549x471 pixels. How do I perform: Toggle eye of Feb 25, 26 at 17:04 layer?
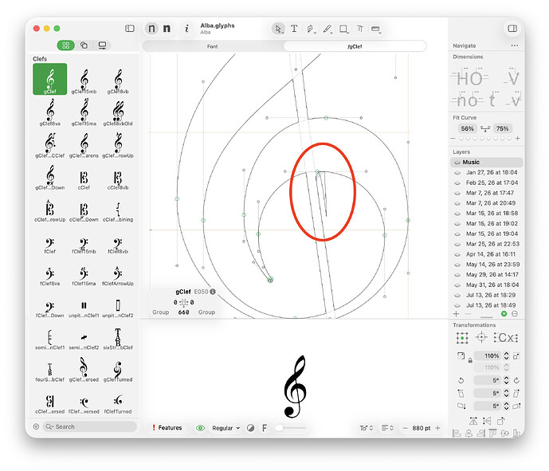(457, 183)
